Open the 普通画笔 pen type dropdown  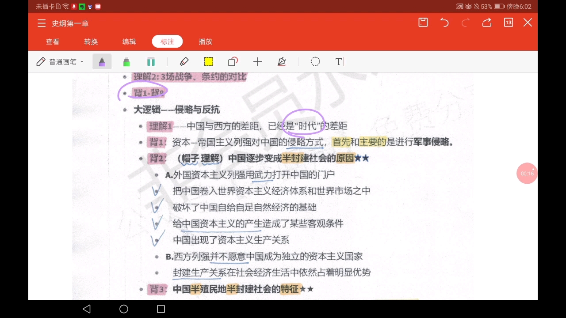pos(60,62)
